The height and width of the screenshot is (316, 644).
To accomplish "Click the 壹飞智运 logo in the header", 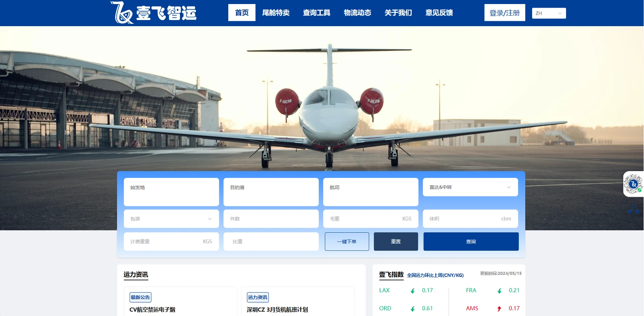I will pos(153,13).
